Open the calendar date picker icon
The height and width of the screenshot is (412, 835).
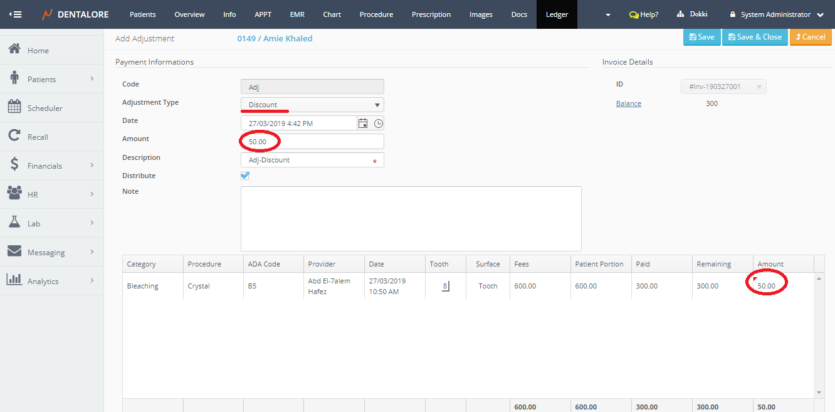click(363, 124)
